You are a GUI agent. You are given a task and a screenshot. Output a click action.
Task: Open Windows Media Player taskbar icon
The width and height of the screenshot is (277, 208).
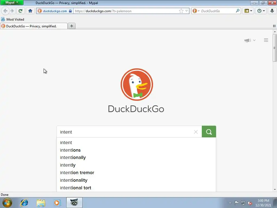click(57, 203)
